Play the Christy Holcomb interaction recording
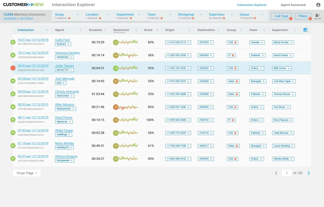Image resolution: width=324 pixels, height=207 pixels. pyautogui.click(x=13, y=94)
